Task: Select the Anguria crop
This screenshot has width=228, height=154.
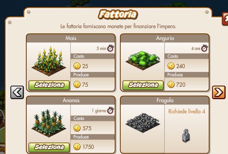Action: (143, 85)
